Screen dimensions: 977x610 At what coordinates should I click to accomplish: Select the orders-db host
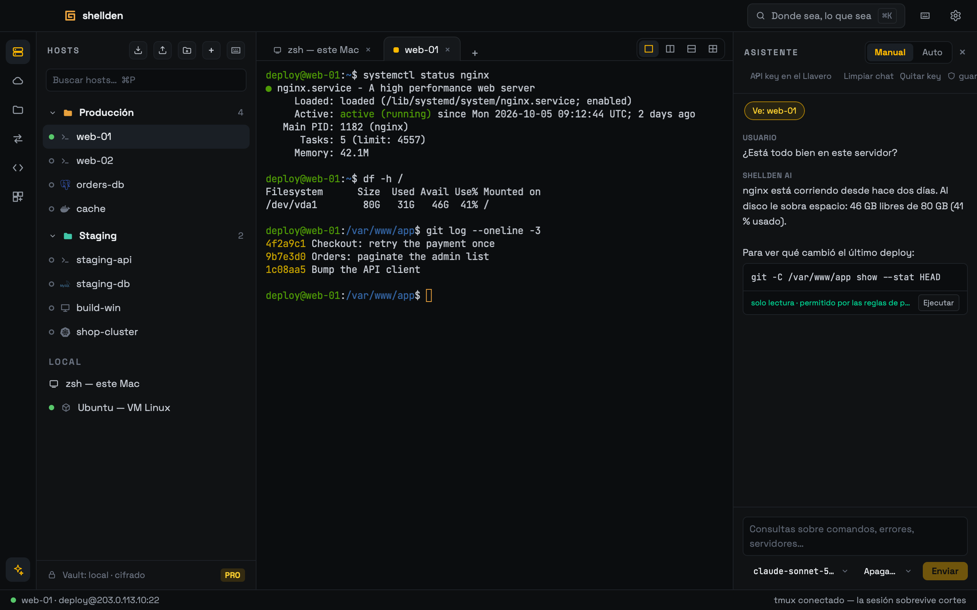click(x=146, y=185)
